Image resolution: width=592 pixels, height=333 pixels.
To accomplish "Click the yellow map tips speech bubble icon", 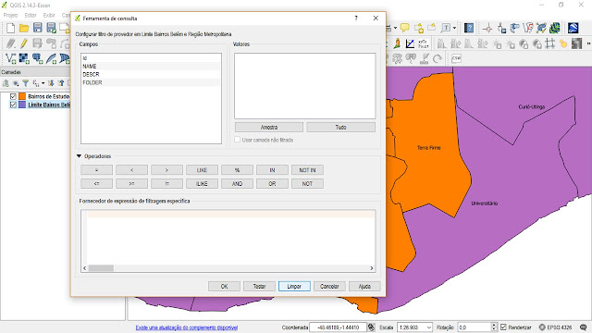I will point(405,28).
